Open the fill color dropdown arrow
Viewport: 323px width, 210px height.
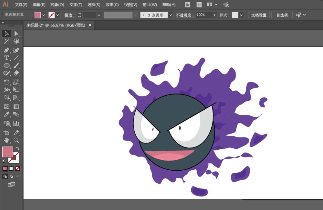coord(44,15)
